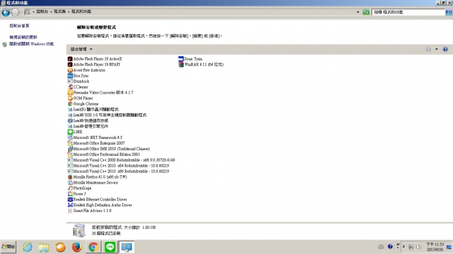The image size is (453, 254).
Task: Click the 程式集 breadcrumb segment
Action: click(60, 11)
